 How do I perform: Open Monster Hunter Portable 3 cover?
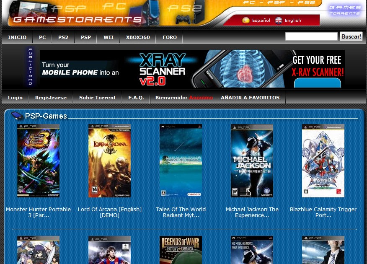tap(39, 161)
